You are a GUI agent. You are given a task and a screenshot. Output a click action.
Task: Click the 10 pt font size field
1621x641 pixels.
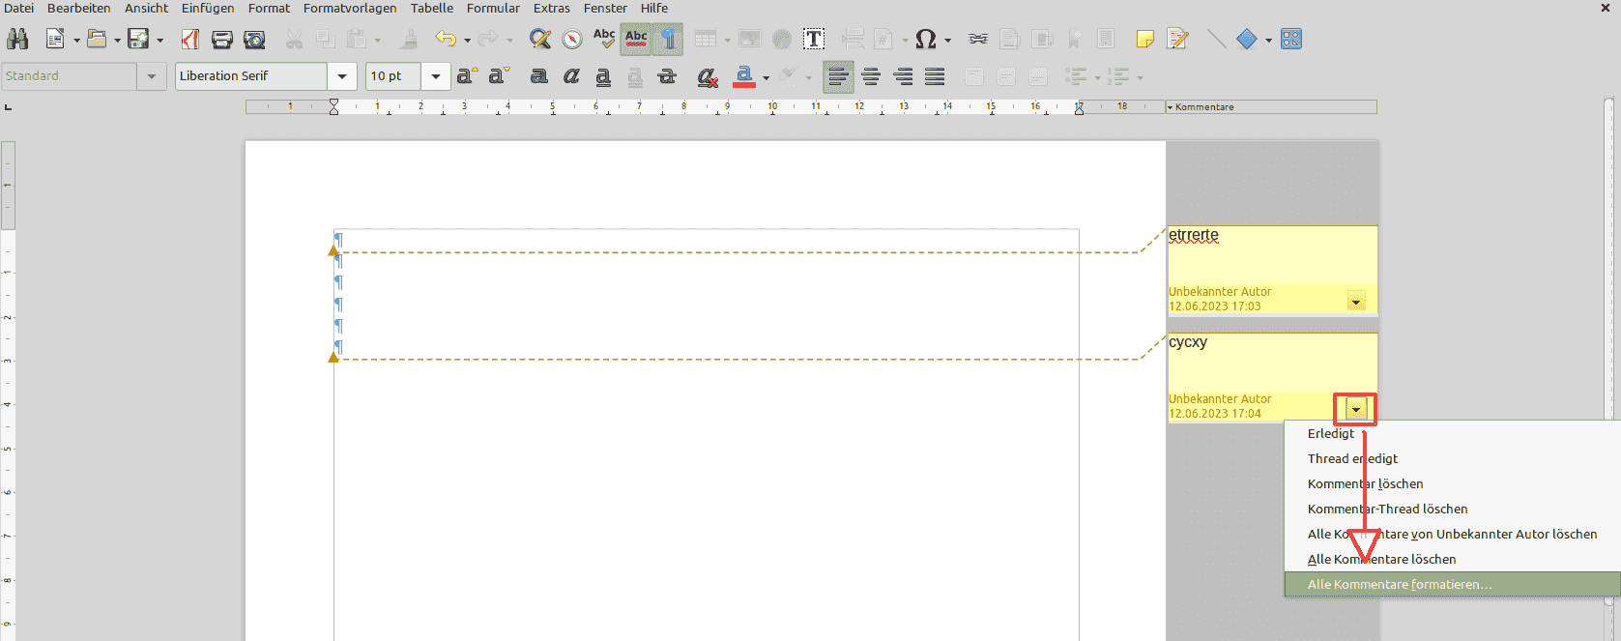pos(394,76)
